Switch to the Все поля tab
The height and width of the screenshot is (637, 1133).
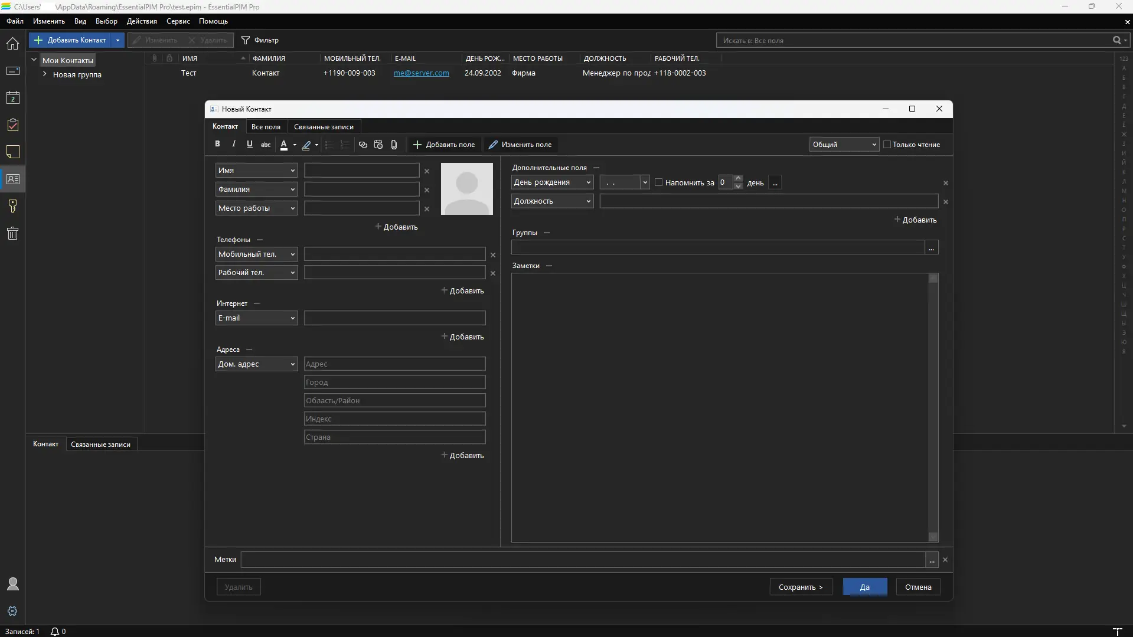point(266,127)
